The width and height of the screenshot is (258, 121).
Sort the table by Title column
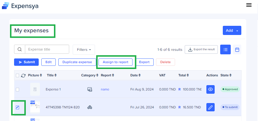click(52, 75)
